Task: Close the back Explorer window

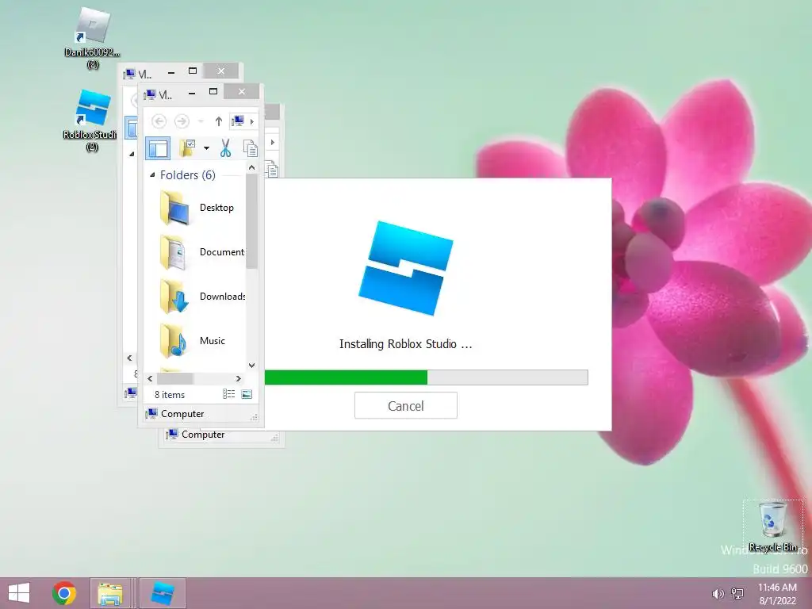Action: tap(221, 71)
